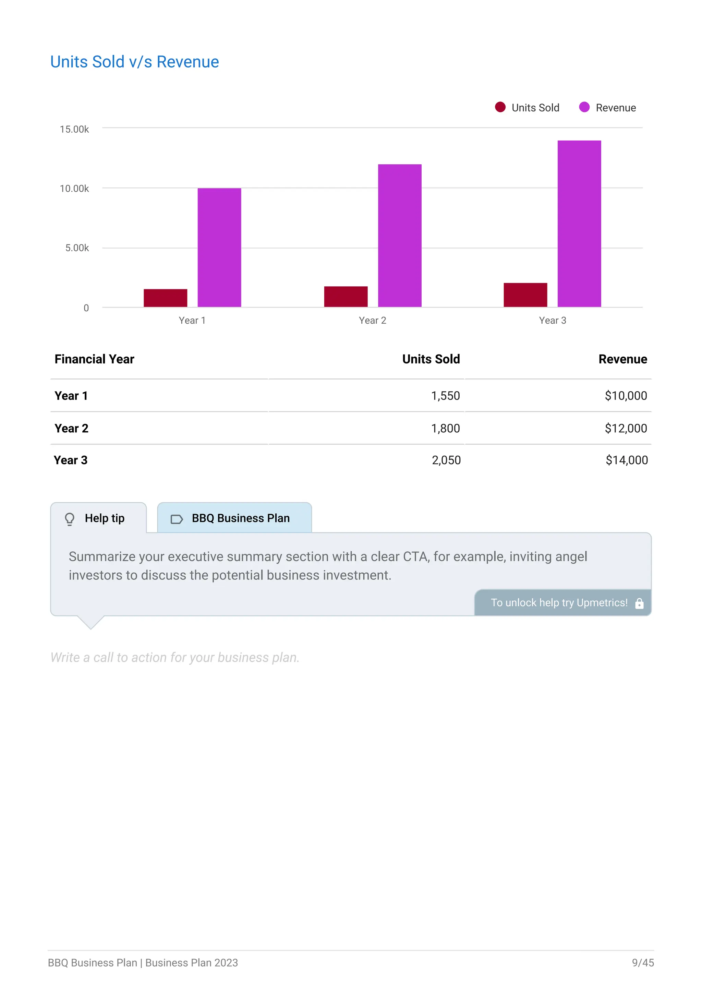Click the padlock icon on unlock banner

(639, 603)
